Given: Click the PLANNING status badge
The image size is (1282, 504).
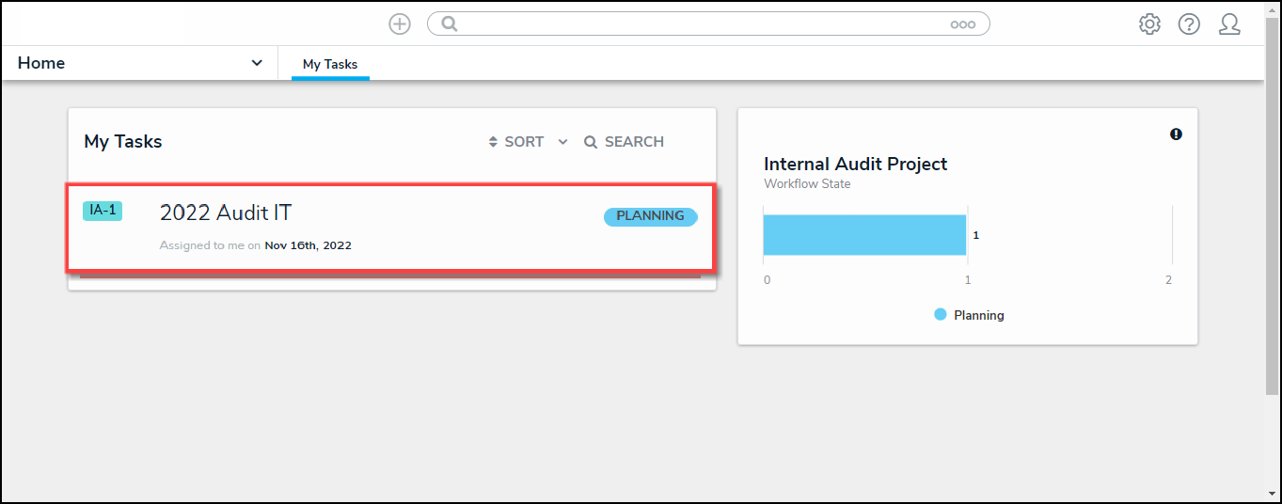Looking at the screenshot, I should coord(650,216).
